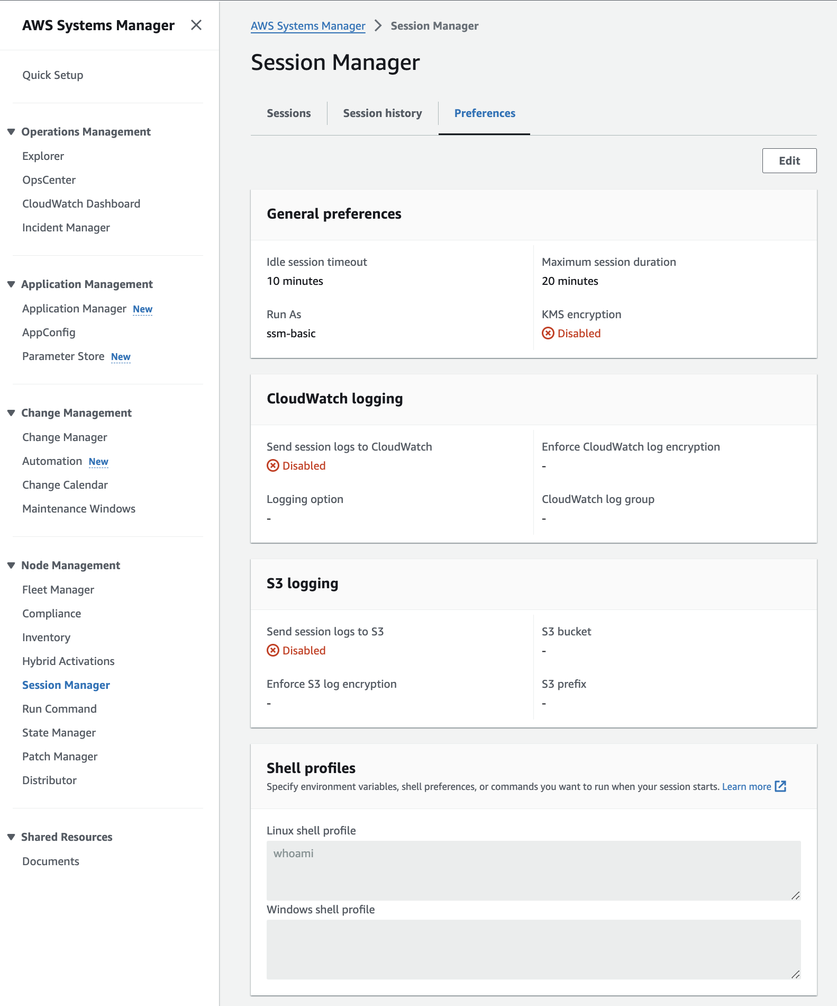Open Run Command in Node Management

pyautogui.click(x=59, y=709)
